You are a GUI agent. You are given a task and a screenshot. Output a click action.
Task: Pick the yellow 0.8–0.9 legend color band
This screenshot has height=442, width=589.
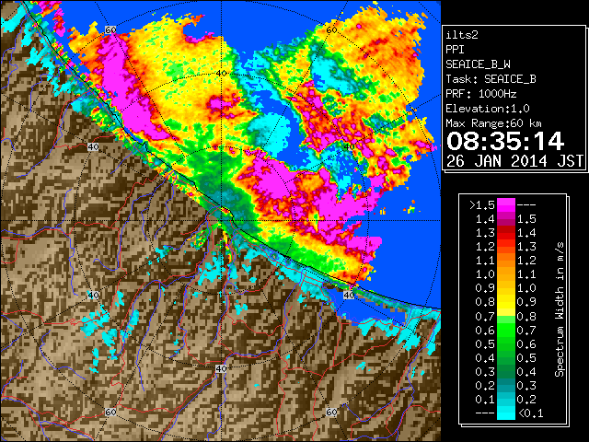[506, 302]
